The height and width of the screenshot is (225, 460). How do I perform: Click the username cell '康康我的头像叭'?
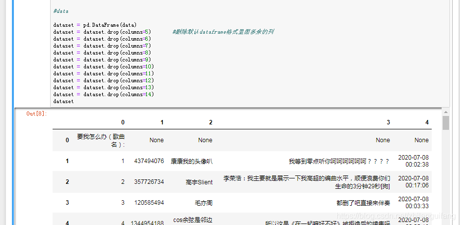pos(192,161)
